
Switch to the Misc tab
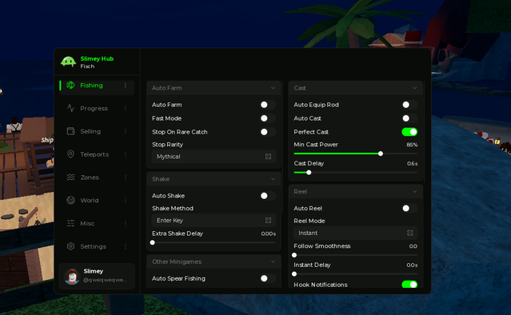pos(97,223)
